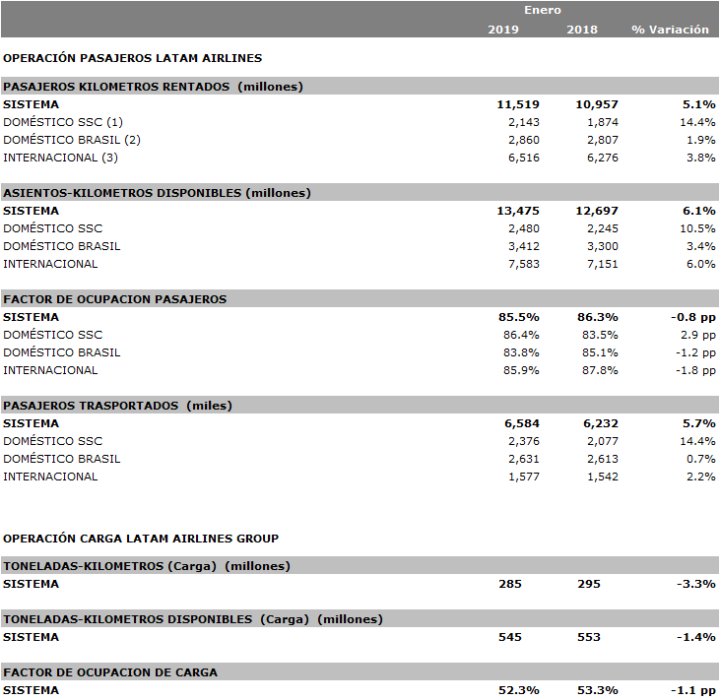This screenshot has width=720, height=700.
Task: Select the Pasajeros Kilometros Rentados section header
Action: click(x=153, y=87)
